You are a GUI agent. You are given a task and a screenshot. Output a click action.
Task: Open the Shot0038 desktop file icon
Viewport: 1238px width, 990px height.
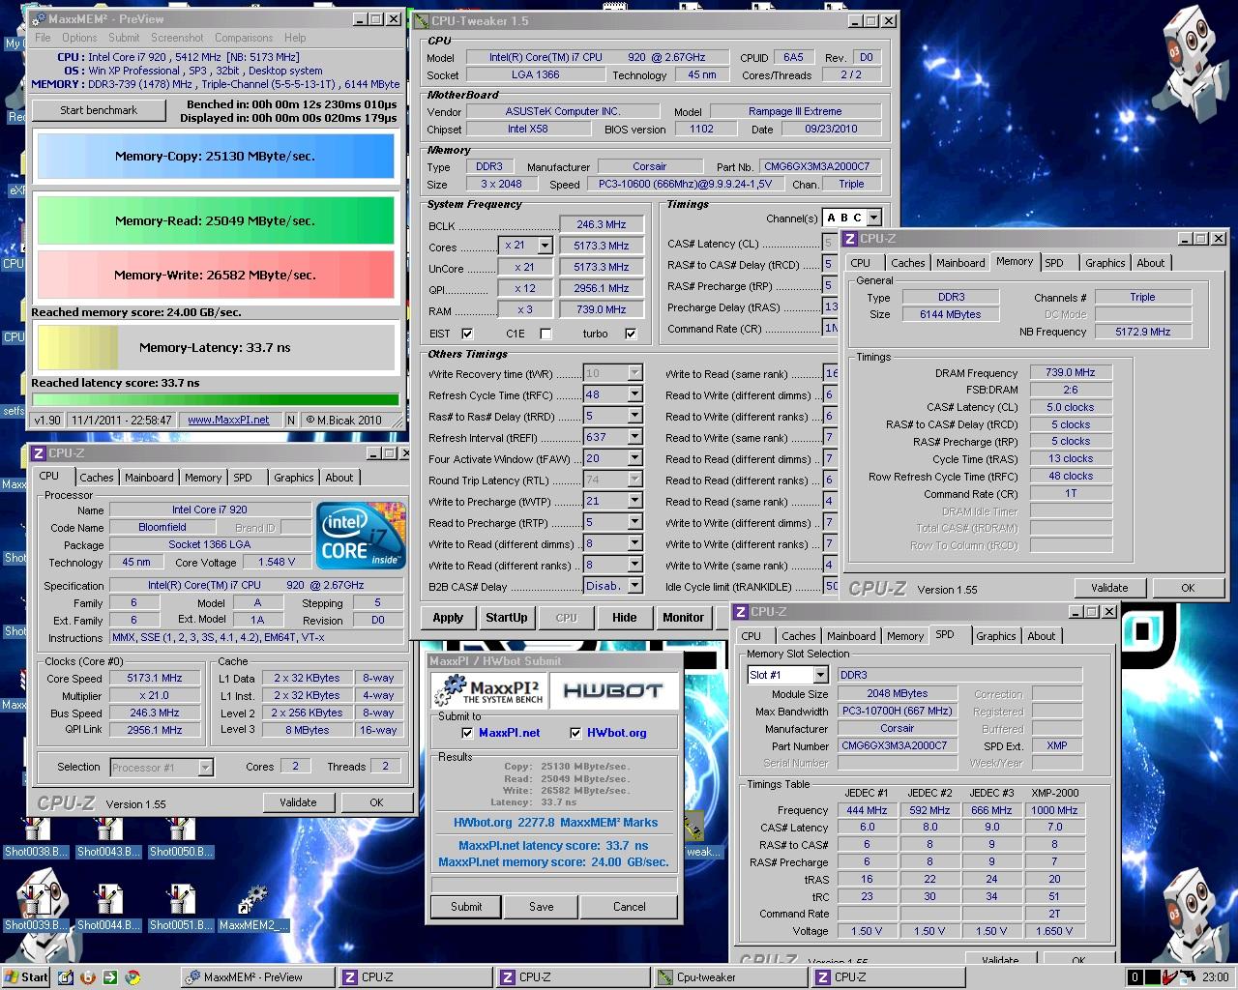tap(36, 837)
